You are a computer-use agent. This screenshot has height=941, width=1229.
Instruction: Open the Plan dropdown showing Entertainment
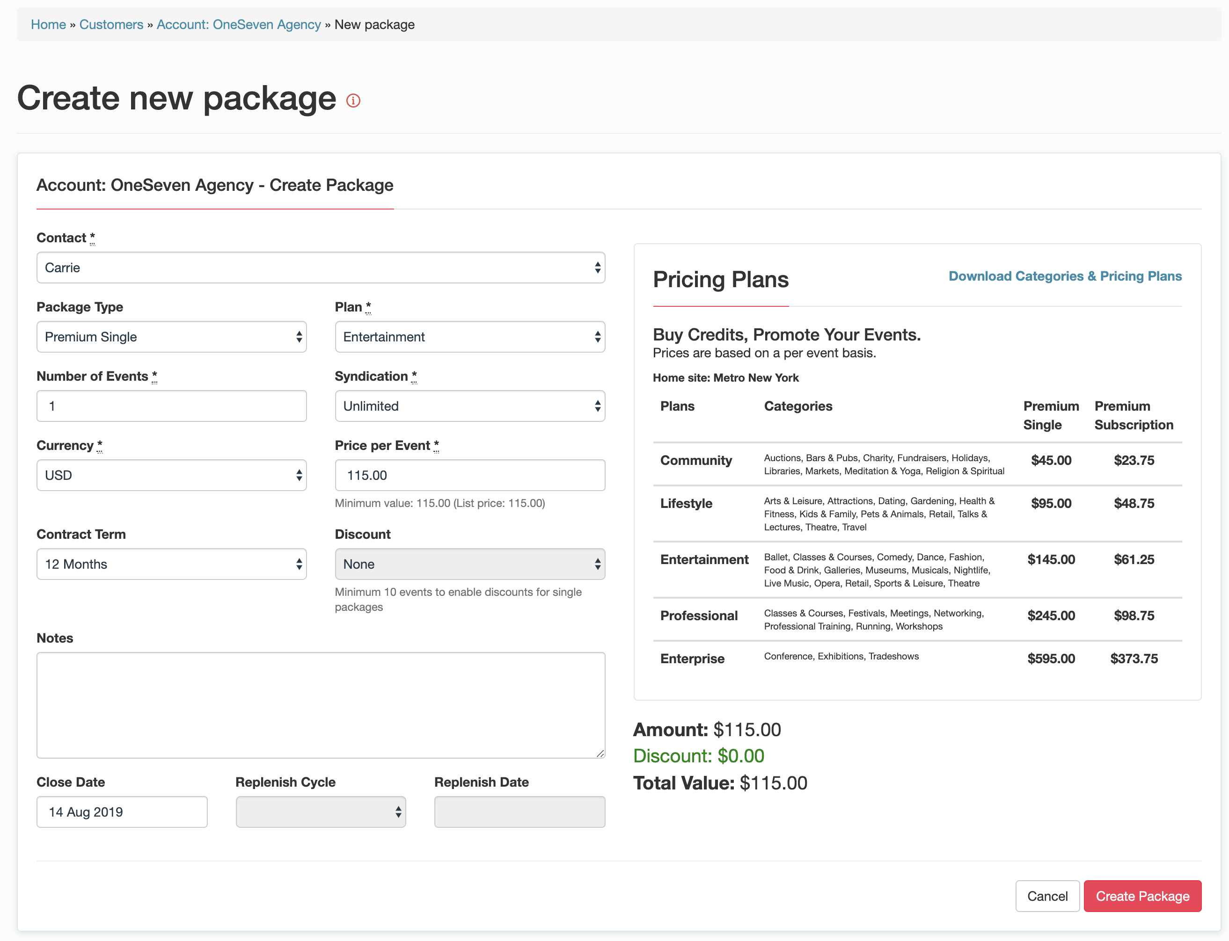click(x=469, y=337)
